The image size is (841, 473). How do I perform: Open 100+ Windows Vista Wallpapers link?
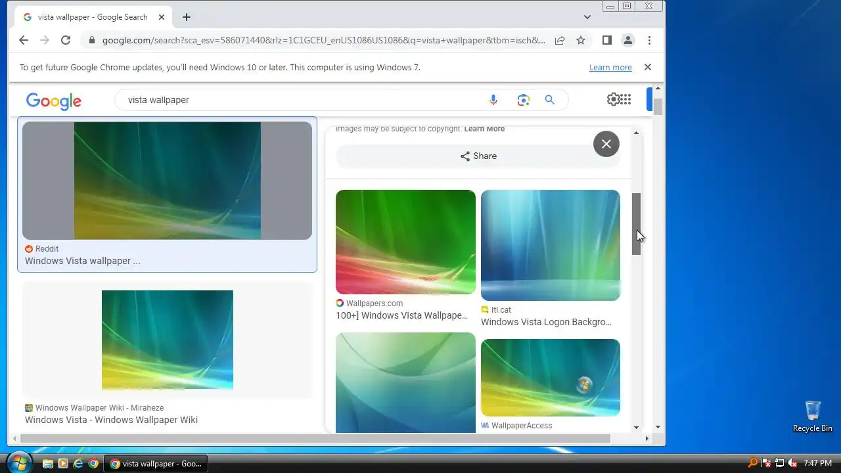tap(401, 315)
